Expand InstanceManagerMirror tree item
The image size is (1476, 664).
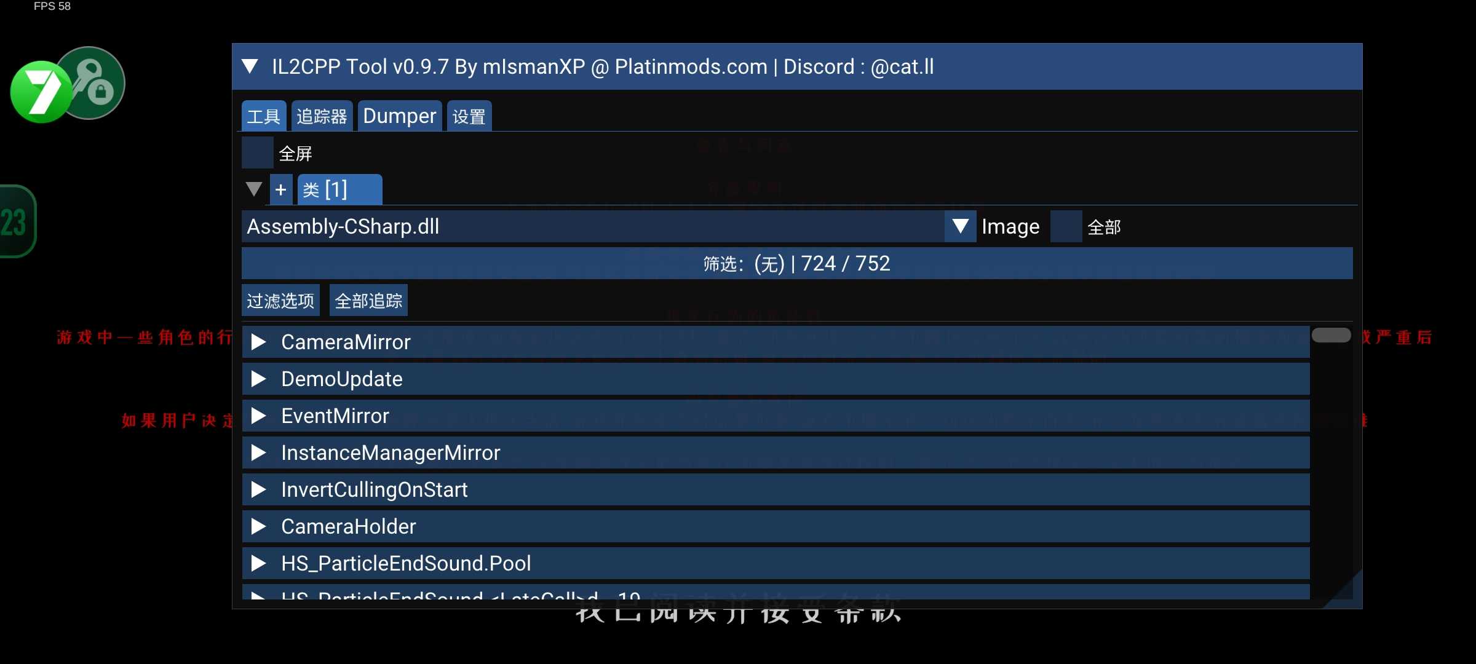click(258, 453)
